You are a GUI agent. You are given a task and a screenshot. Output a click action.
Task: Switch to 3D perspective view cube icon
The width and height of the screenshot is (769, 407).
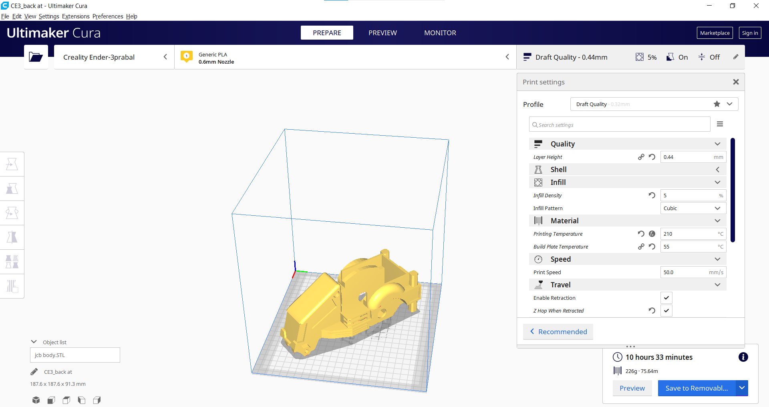(x=36, y=400)
